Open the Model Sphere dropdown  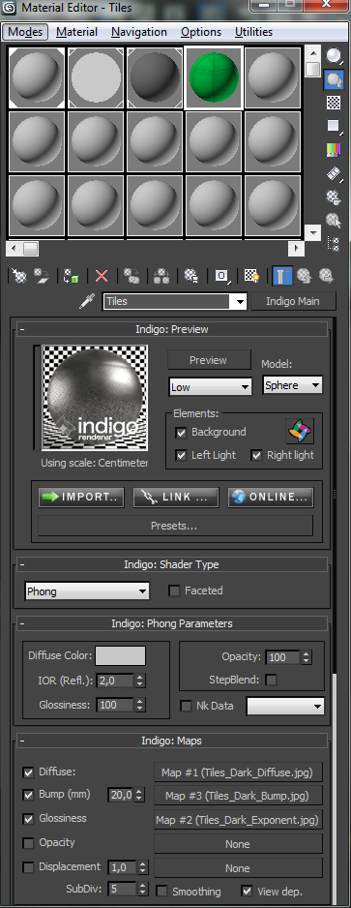[x=293, y=385]
